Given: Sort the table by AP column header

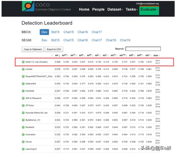Looking at the screenshot, I should (x=57, y=55).
